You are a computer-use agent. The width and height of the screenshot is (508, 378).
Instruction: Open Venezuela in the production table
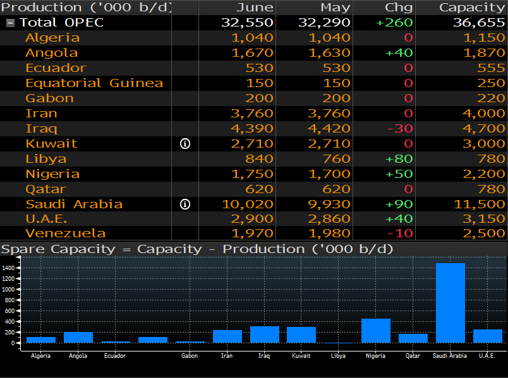[56, 234]
